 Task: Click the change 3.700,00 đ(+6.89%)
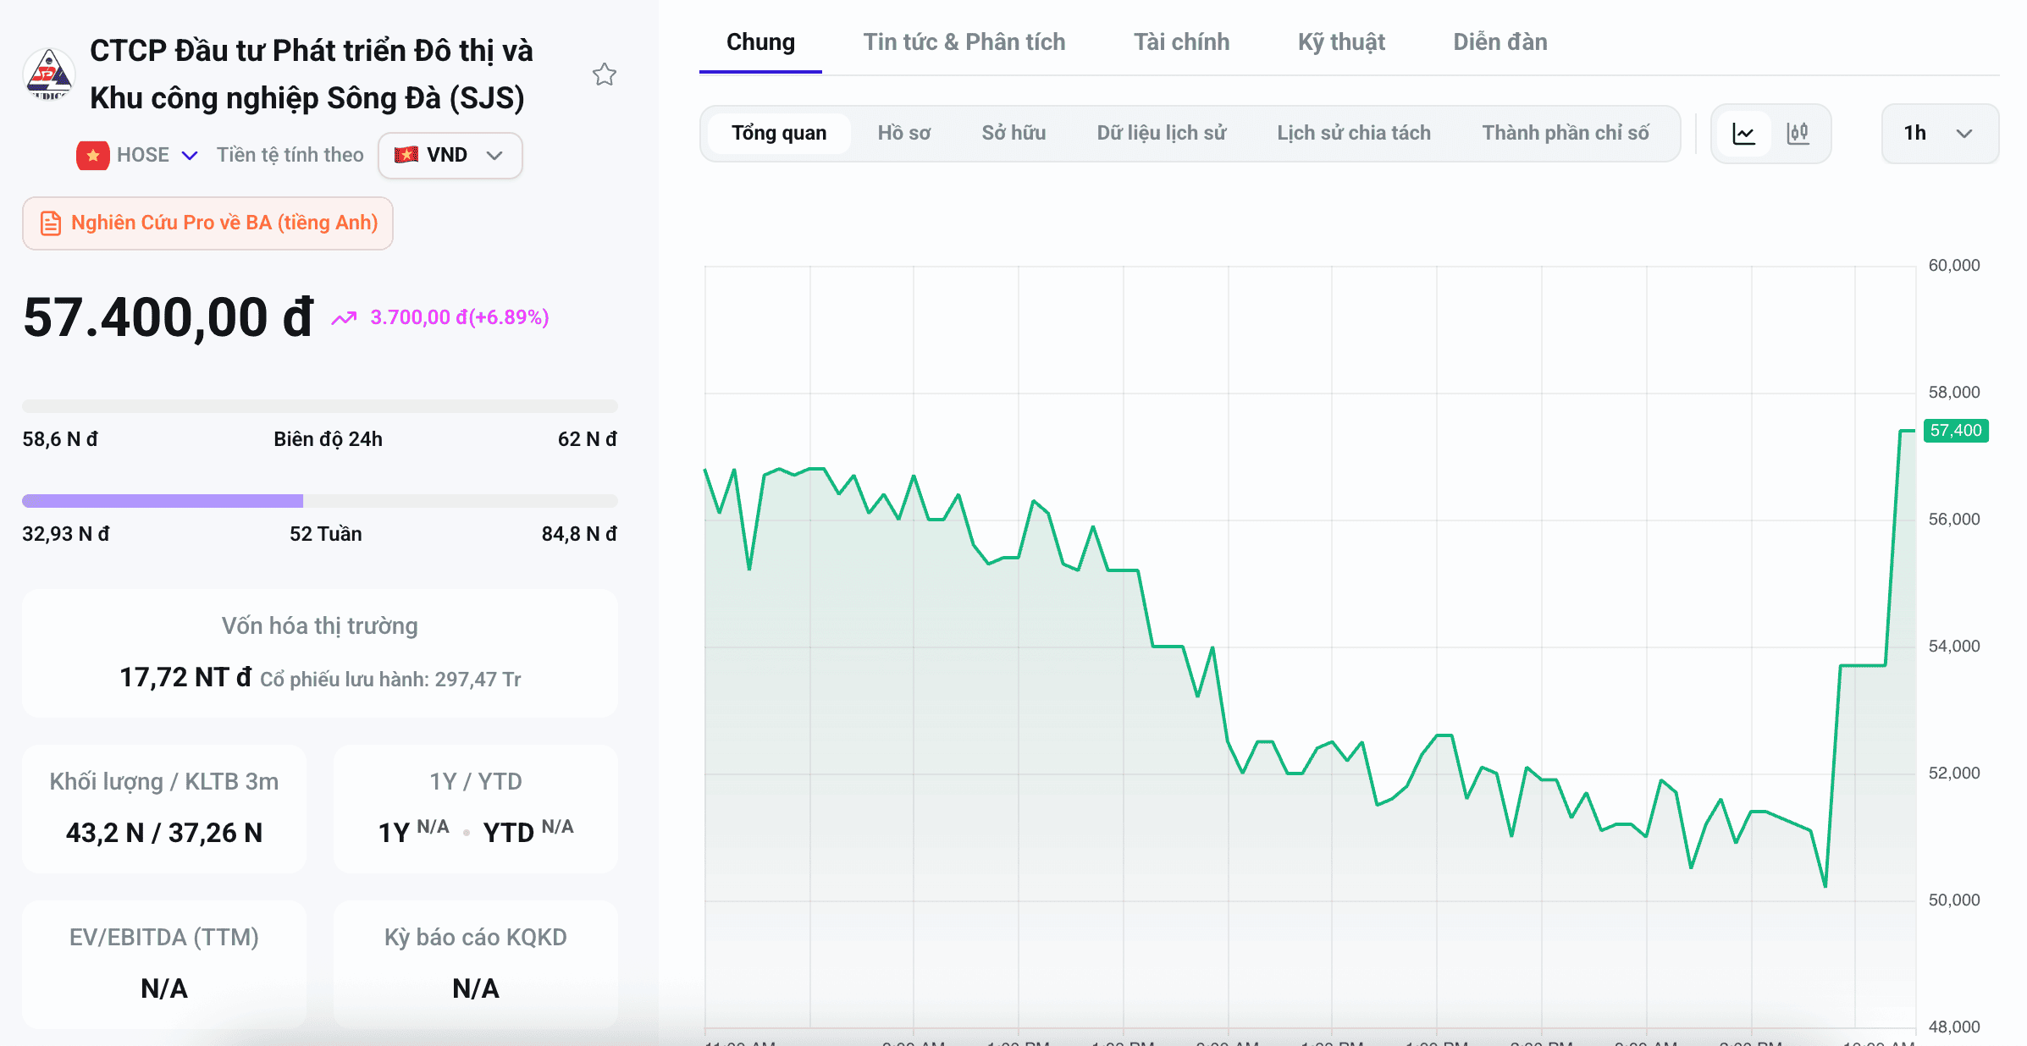(460, 317)
